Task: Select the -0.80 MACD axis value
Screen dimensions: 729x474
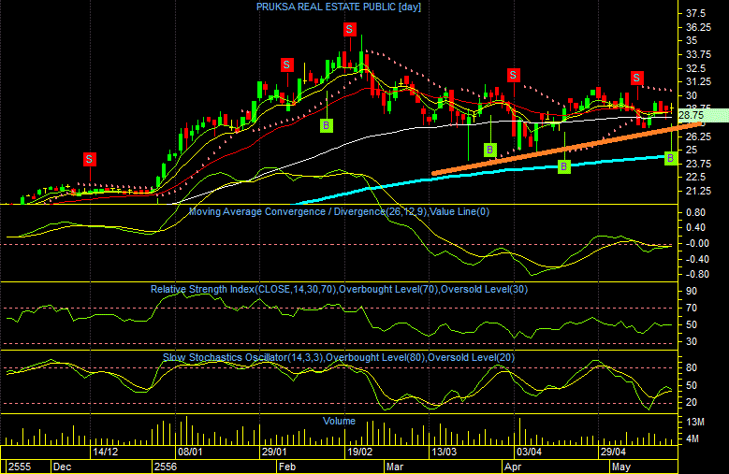Action: coord(697,274)
